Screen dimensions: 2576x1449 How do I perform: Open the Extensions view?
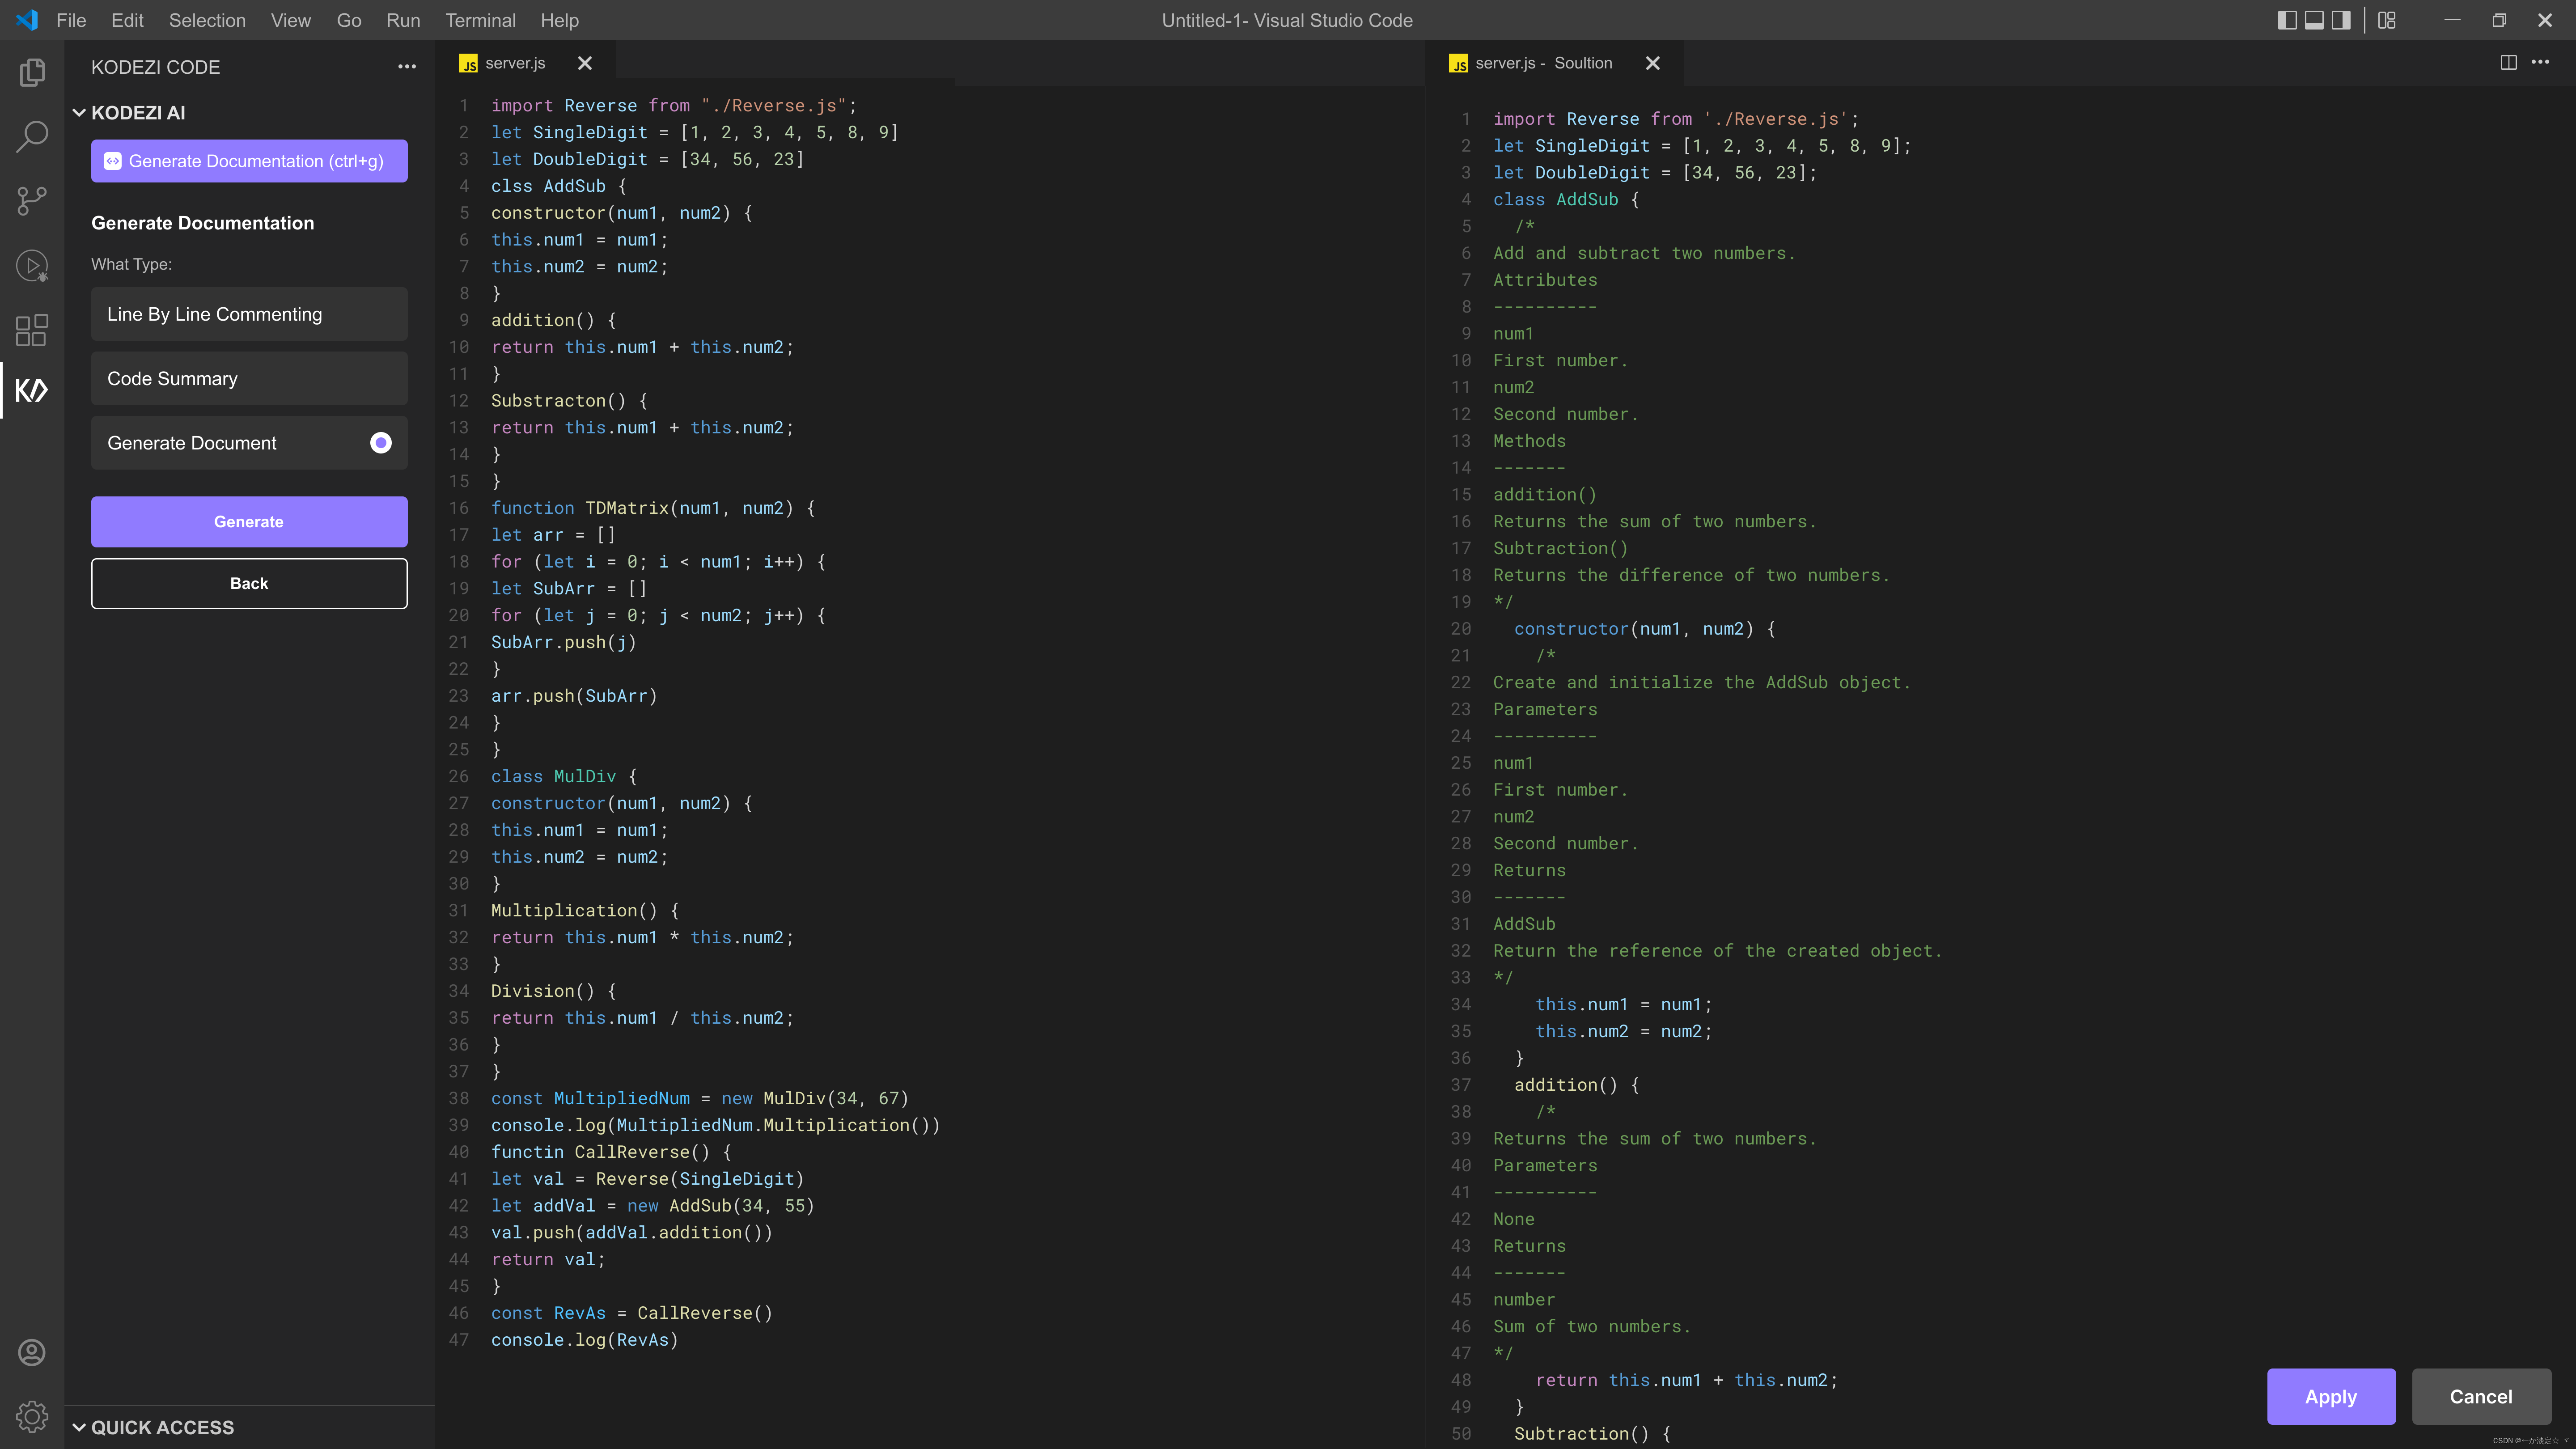tap(32, 329)
